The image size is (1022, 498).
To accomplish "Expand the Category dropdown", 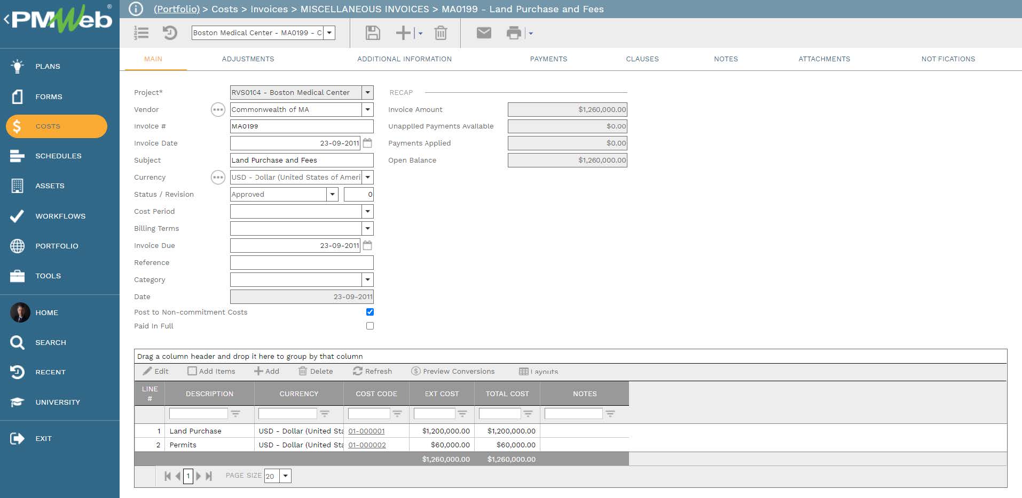I will tap(367, 279).
